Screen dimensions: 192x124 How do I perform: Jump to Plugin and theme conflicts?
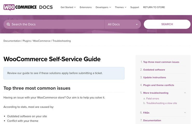click(x=159, y=85)
